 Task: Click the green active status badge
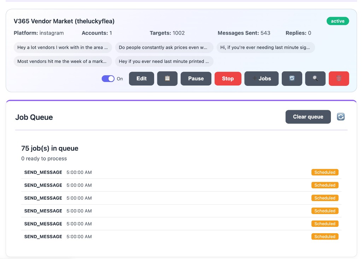pos(338,21)
